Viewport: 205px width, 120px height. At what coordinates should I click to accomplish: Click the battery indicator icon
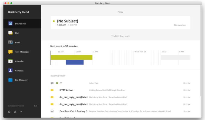pos(35,106)
